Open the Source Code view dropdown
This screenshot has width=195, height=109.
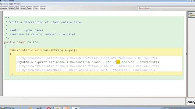(166, 8)
